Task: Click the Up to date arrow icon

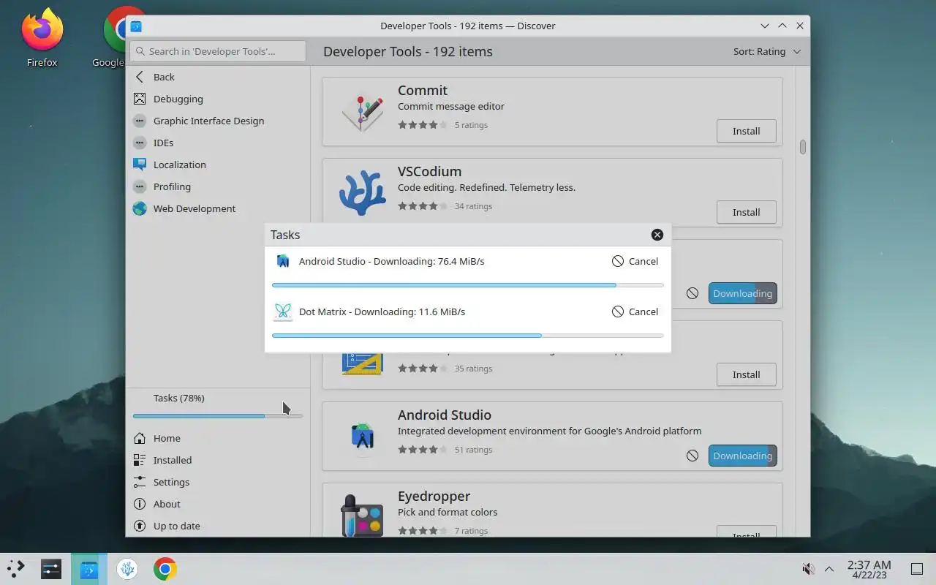Action: pos(140,526)
